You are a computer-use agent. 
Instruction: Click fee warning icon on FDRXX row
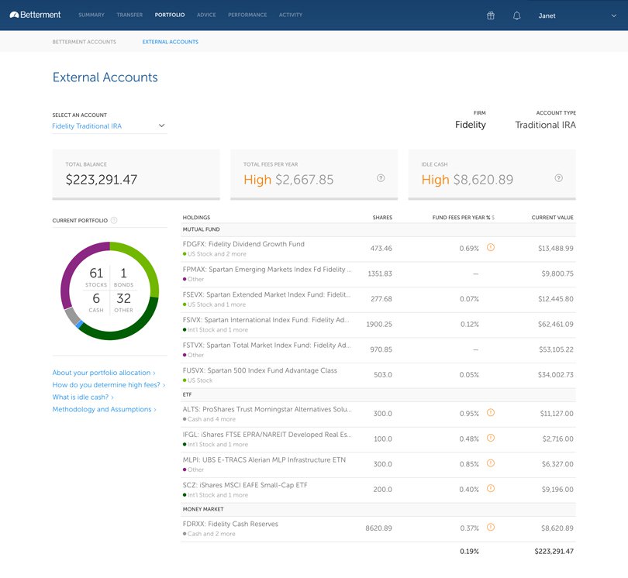tap(491, 528)
